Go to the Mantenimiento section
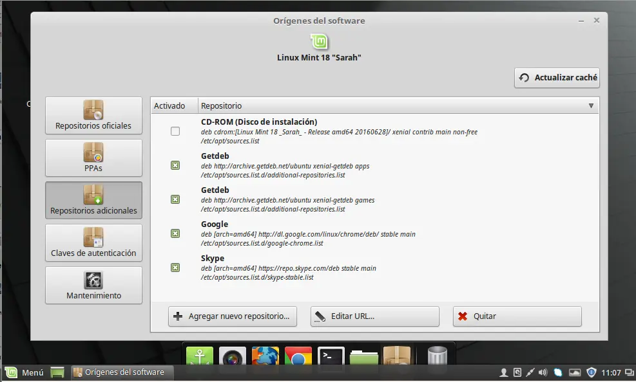 [93, 286]
